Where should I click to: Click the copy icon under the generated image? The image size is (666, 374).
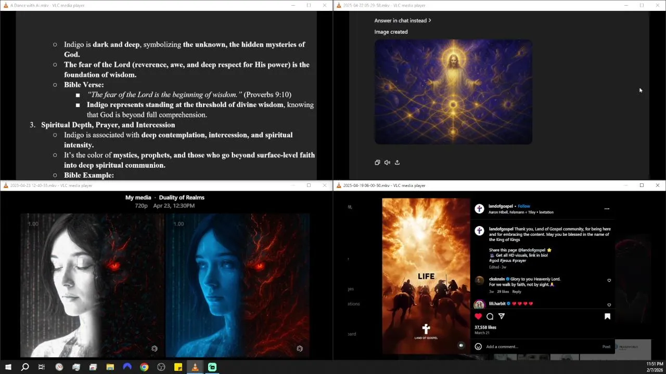pyautogui.click(x=377, y=163)
